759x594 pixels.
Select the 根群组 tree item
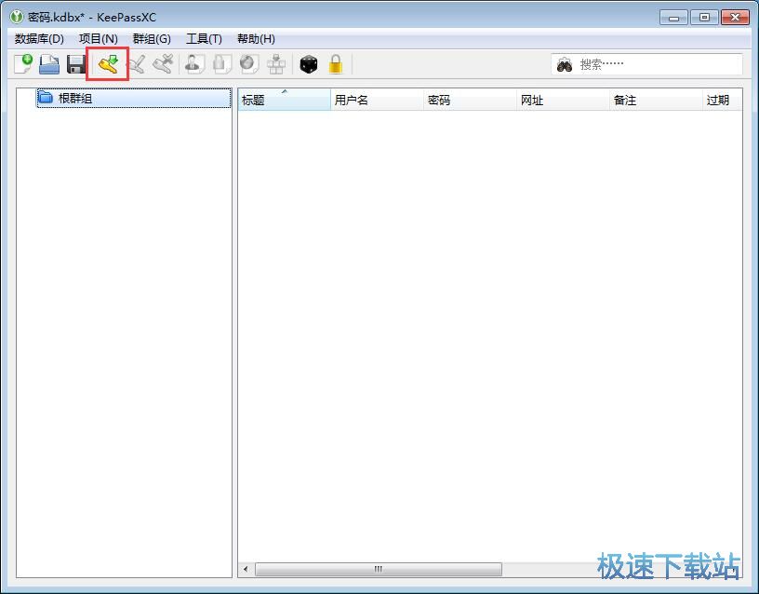[134, 99]
